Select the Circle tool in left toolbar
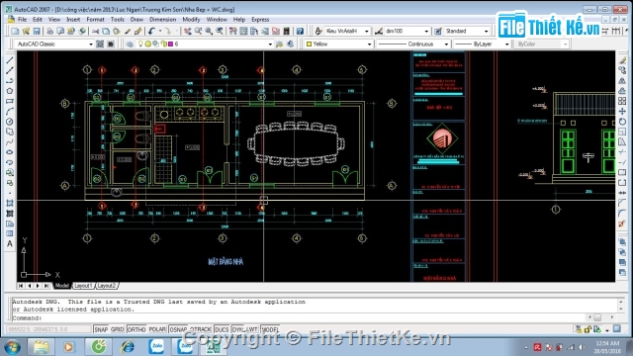The height and width of the screenshot is (356, 633). click(x=10, y=122)
